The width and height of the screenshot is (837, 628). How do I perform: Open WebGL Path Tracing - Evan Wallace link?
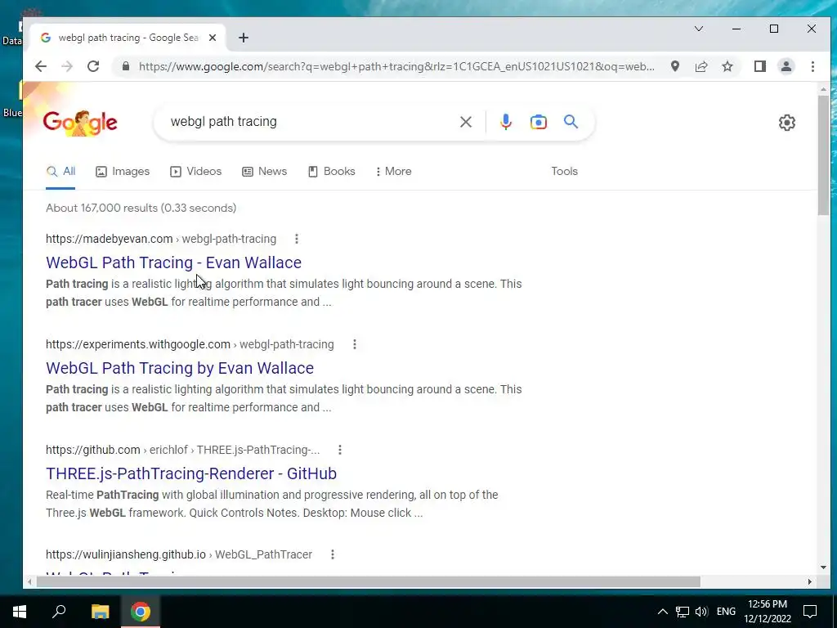click(173, 262)
